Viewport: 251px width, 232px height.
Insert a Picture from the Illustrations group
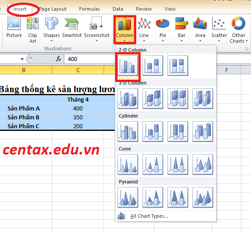[x=14, y=28]
